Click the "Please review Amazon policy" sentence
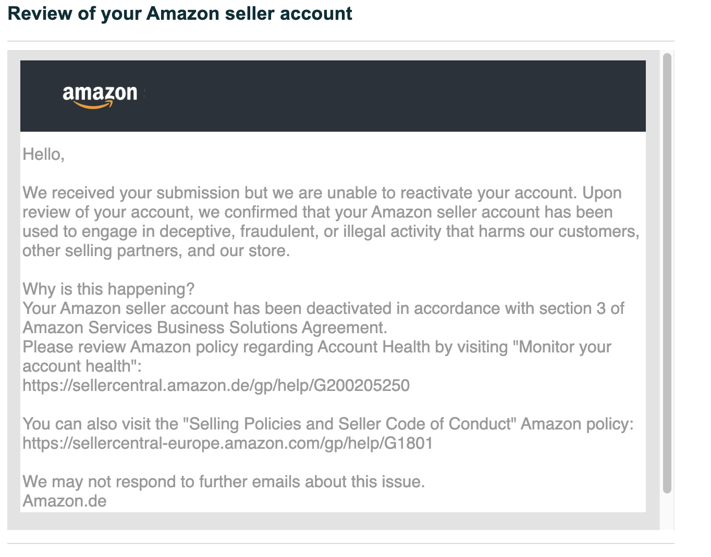Image resolution: width=711 pixels, height=557 pixels. 317,356
